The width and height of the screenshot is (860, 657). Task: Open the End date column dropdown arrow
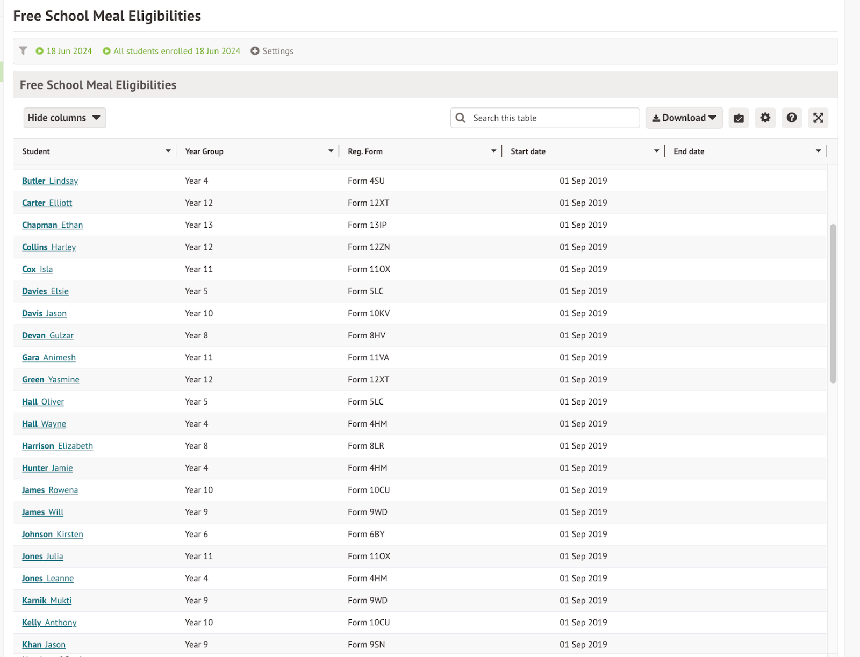click(x=818, y=151)
